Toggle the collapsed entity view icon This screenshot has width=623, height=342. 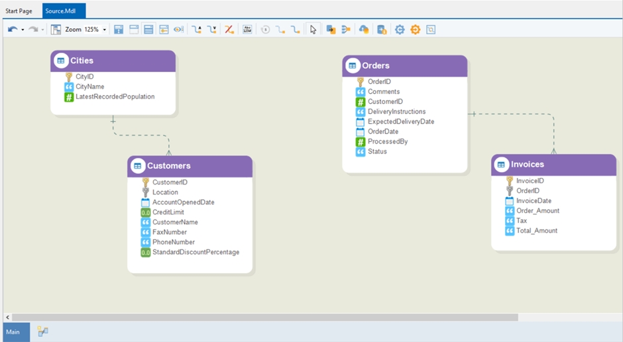pos(134,30)
